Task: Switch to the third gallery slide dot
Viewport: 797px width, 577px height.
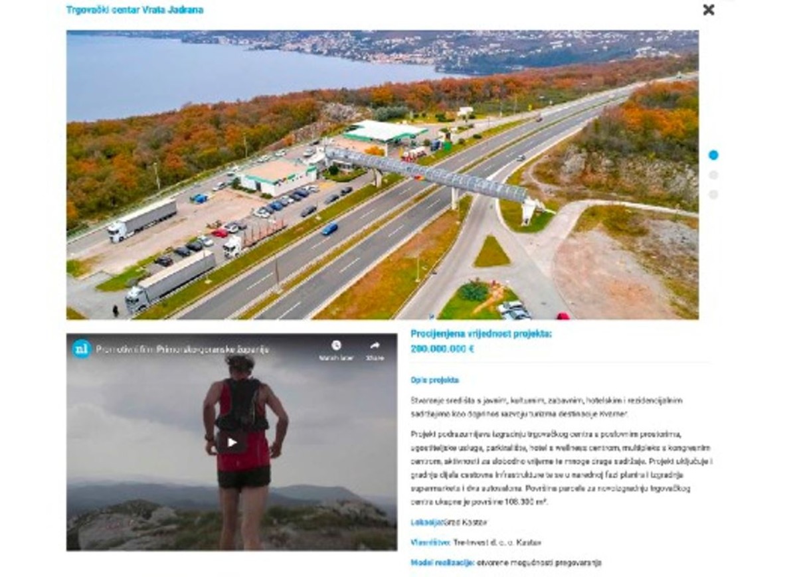Action: (x=713, y=195)
